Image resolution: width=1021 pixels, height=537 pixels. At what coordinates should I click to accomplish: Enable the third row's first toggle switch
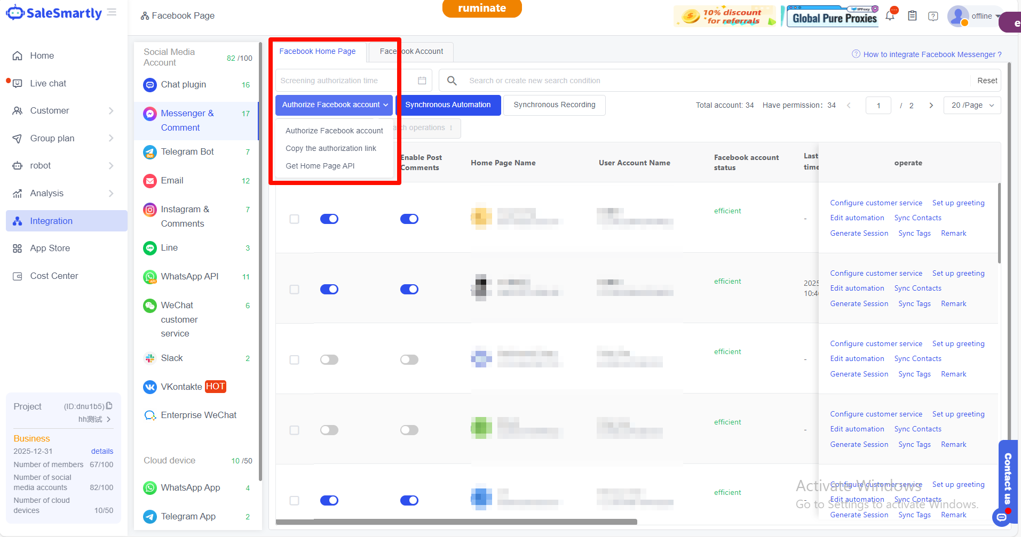[329, 360]
